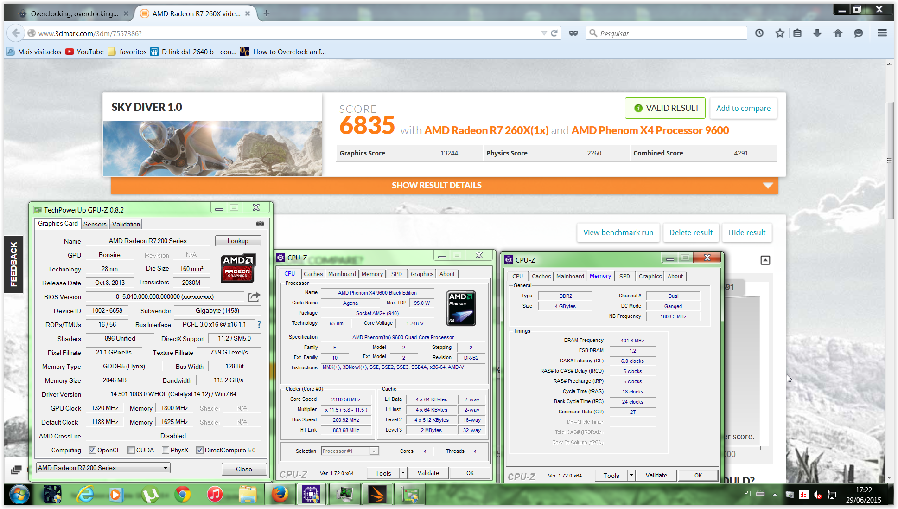Click the feedback stack icon at bottom left

pyautogui.click(x=16, y=470)
